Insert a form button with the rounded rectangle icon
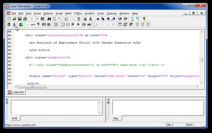 pos(68,24)
